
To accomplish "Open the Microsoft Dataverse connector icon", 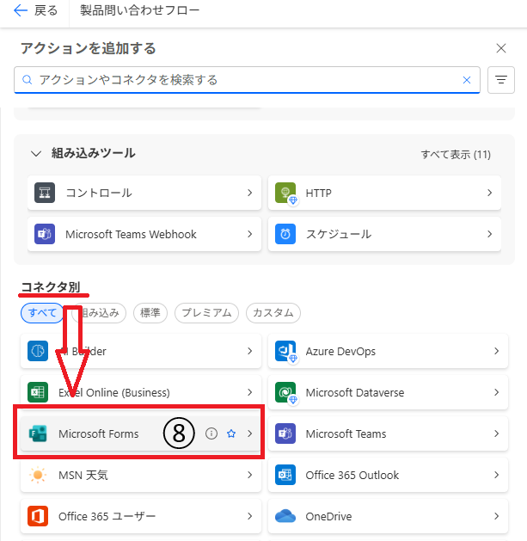I will 285,393.
